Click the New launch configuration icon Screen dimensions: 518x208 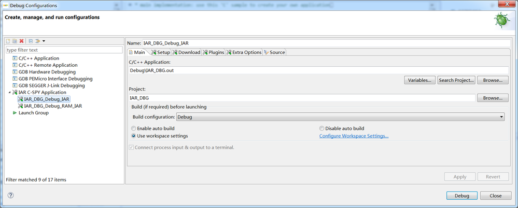pos(8,41)
